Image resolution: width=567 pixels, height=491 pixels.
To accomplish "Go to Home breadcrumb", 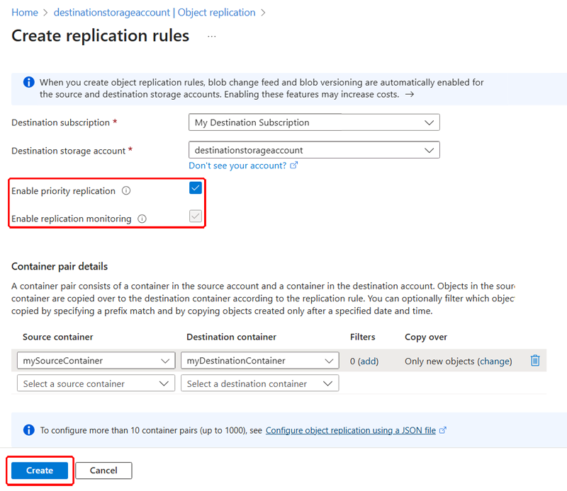I will (x=25, y=13).
